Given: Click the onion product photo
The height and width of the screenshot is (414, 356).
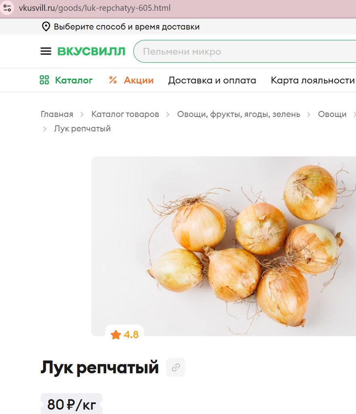Looking at the screenshot, I should tap(223, 246).
